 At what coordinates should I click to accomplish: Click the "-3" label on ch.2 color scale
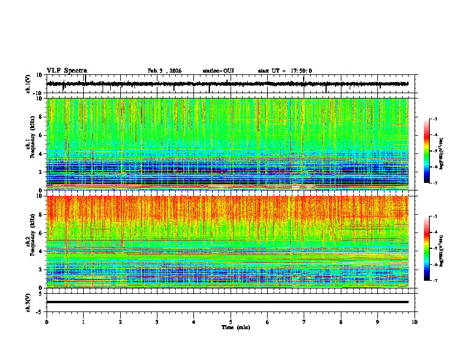[x=435, y=216]
